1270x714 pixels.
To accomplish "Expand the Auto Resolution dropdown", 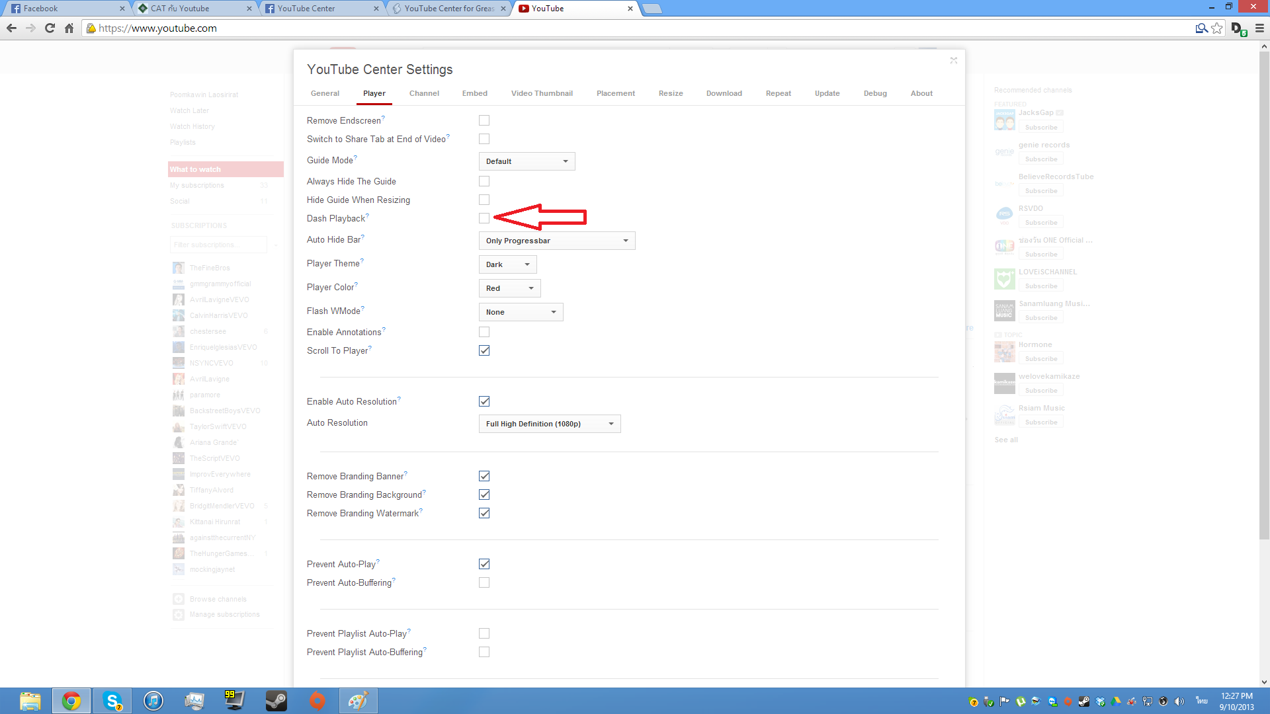I will [549, 424].
